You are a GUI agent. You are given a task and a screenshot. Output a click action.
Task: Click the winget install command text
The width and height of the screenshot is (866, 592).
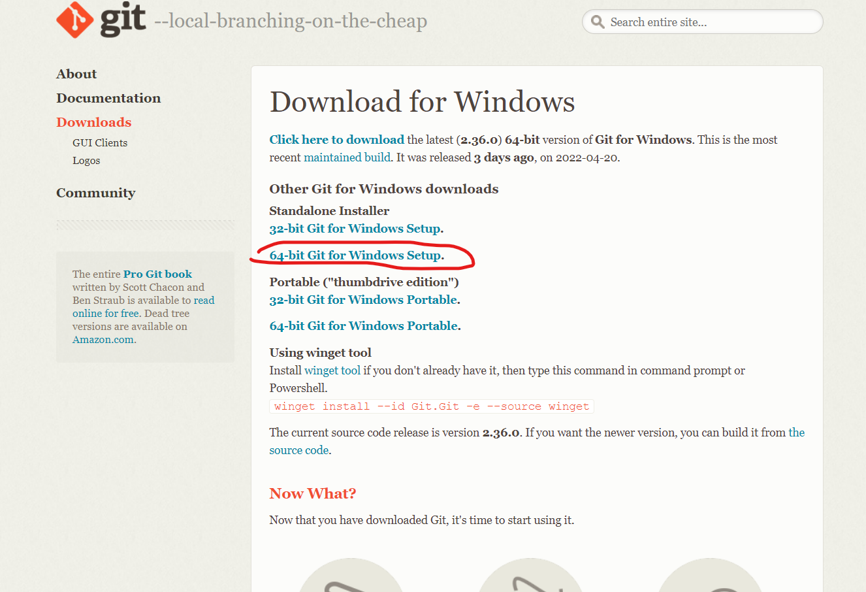[x=432, y=406]
